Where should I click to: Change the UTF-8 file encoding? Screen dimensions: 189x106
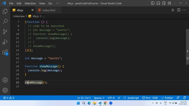pos(111,98)
